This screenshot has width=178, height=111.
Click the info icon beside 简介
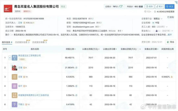[x=11, y=35]
